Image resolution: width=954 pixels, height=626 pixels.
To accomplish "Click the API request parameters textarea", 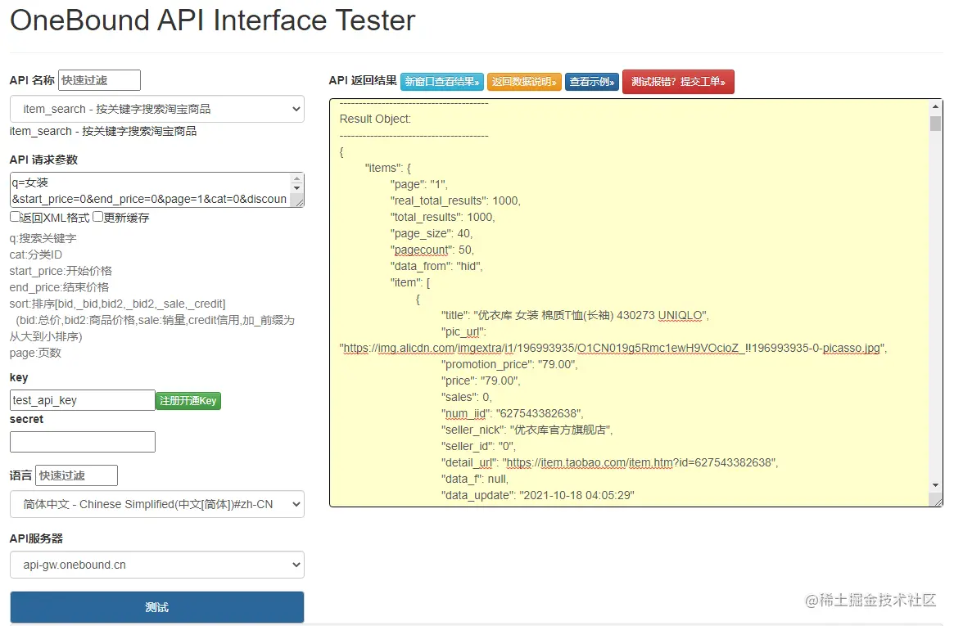I will [x=151, y=190].
